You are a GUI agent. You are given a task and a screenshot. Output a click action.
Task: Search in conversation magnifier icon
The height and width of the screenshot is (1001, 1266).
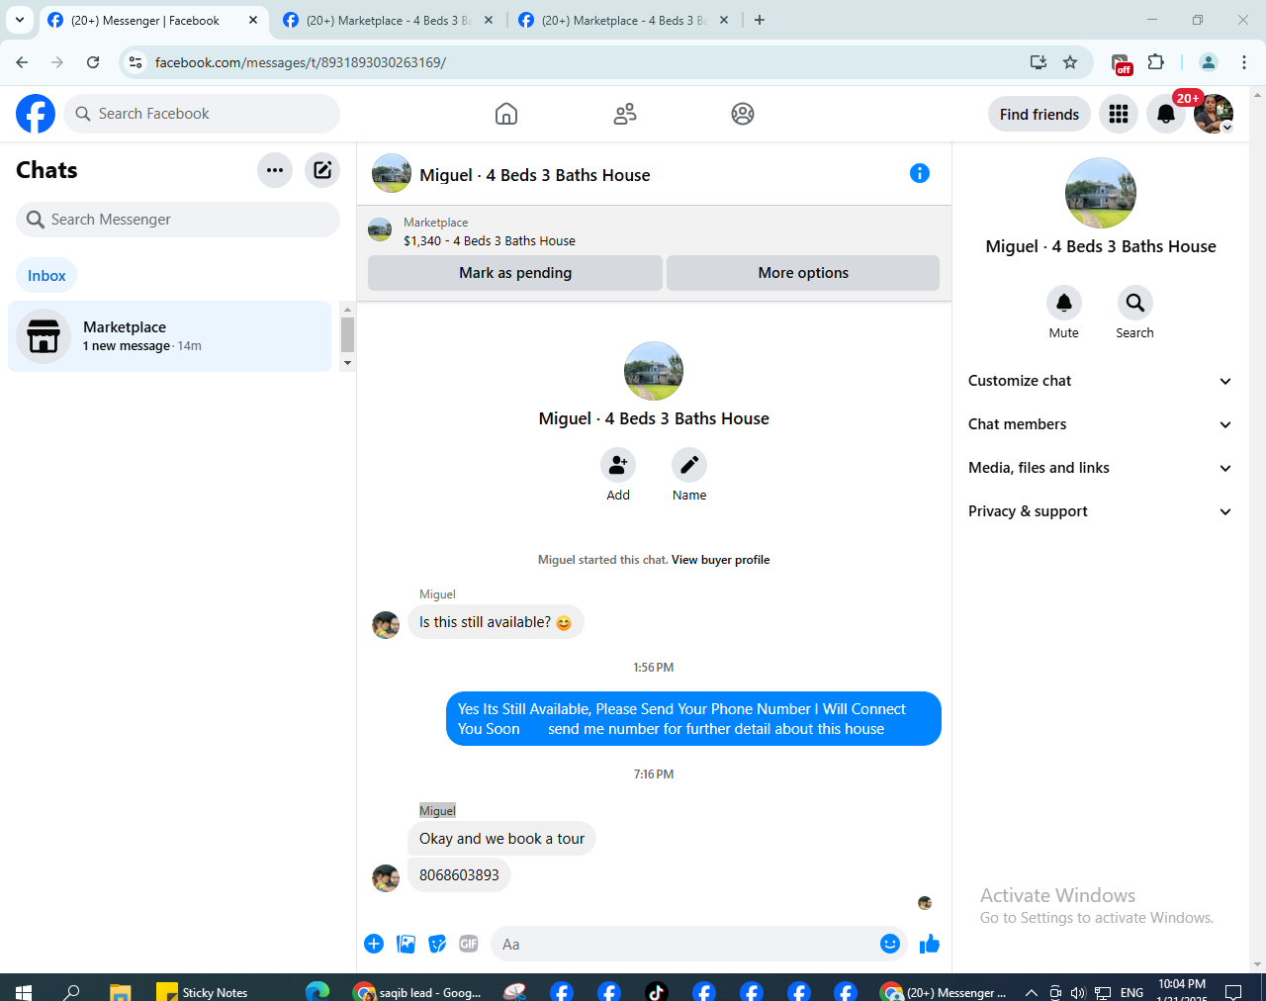tap(1135, 303)
